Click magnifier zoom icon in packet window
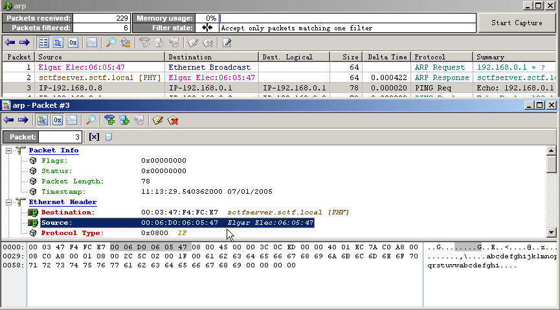This screenshot has height=310, width=560. click(x=91, y=120)
